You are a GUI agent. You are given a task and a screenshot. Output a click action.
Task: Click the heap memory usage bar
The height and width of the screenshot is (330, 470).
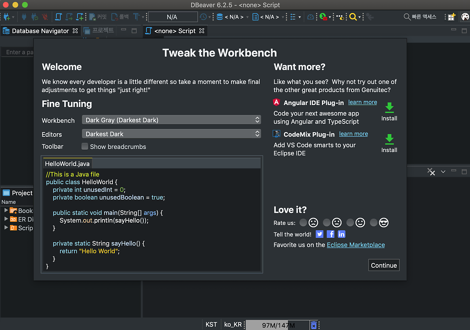pyautogui.click(x=278, y=325)
